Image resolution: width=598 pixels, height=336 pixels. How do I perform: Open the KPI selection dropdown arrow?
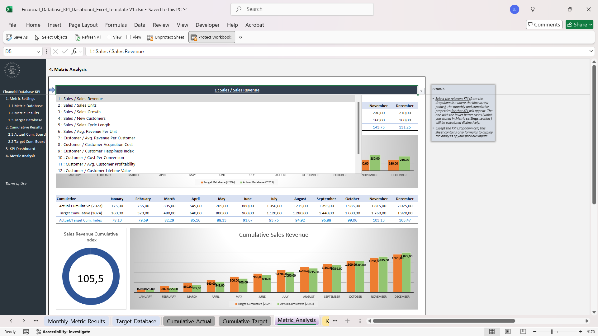[x=421, y=91]
